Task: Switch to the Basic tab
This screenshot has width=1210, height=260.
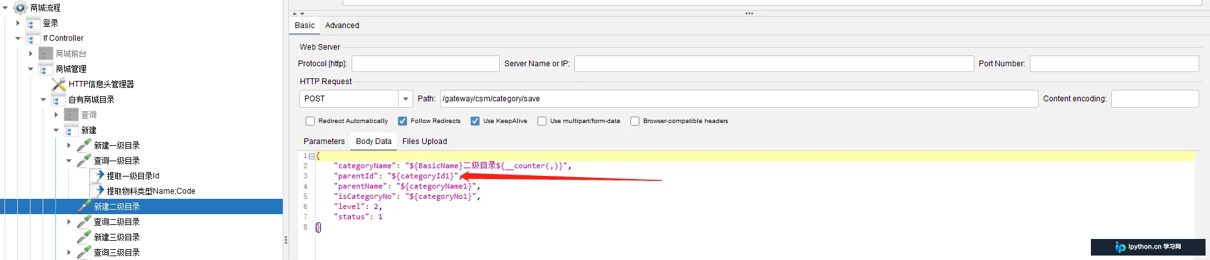Action: pyautogui.click(x=304, y=25)
